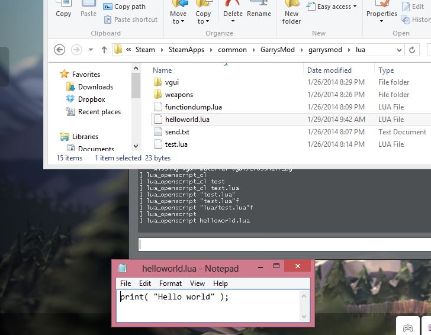Open Notepad Edit menu
Screen dimensions: 431x335
(x=145, y=284)
